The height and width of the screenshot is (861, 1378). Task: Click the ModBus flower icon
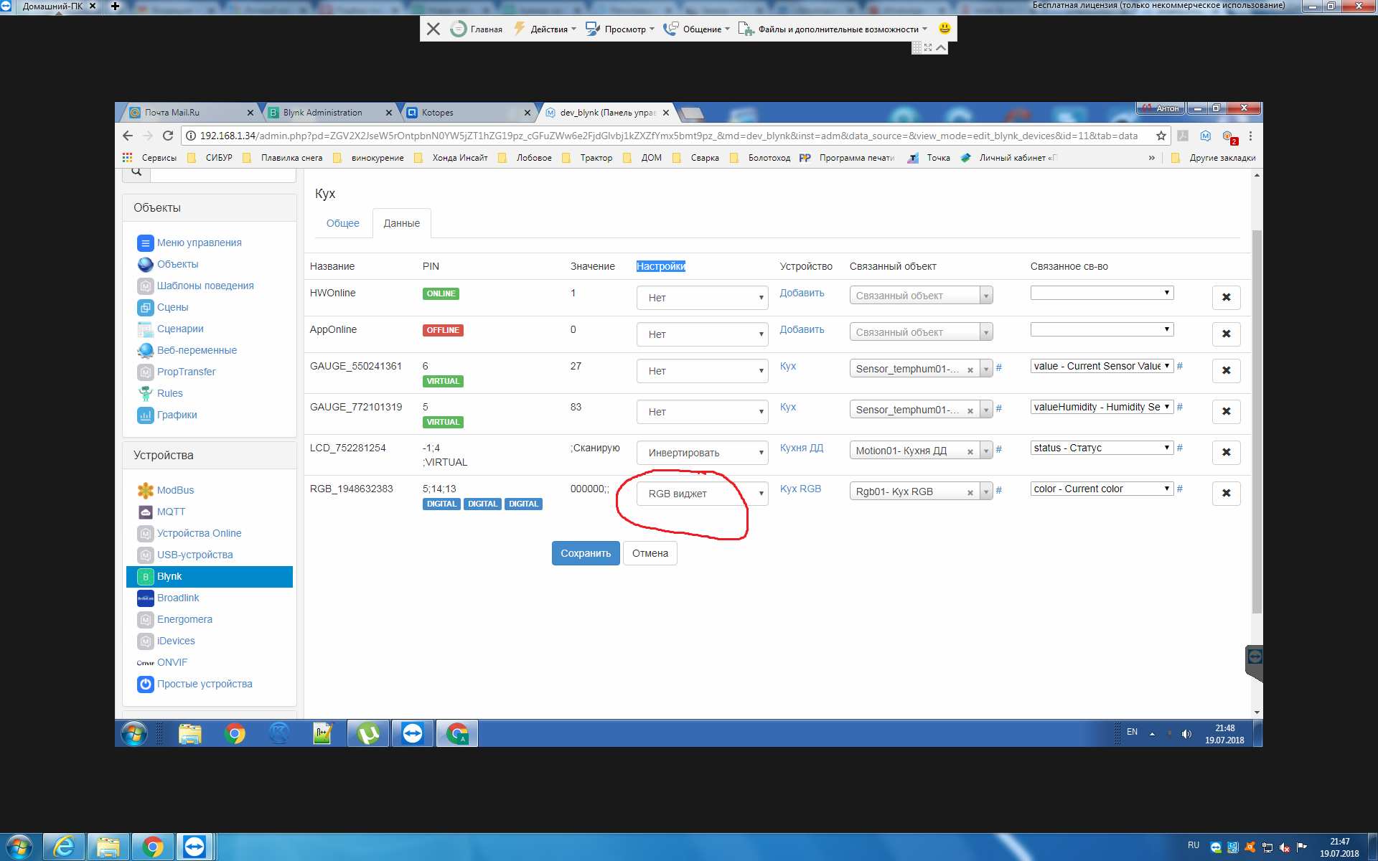pyautogui.click(x=145, y=490)
